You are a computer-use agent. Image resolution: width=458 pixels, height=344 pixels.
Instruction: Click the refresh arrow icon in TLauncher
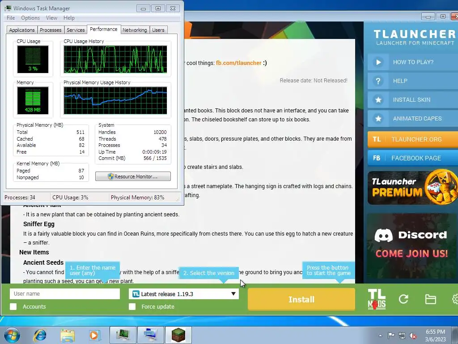(x=403, y=299)
